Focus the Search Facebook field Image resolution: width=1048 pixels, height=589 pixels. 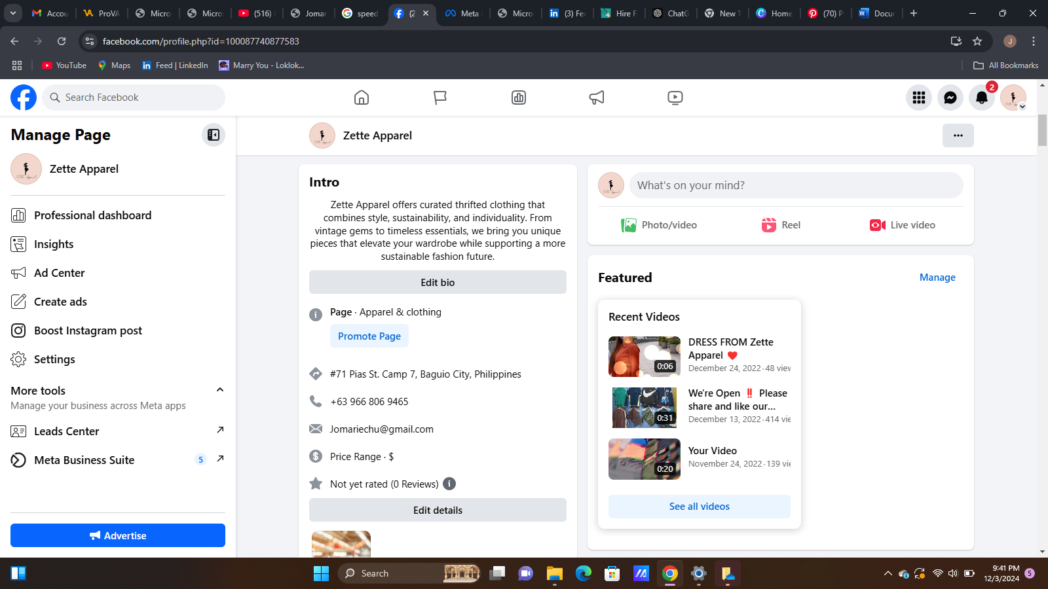pyautogui.click(x=134, y=98)
